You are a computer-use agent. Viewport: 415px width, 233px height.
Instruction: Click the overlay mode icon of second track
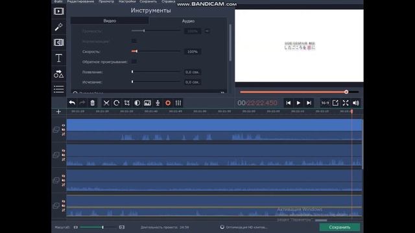click(56, 155)
